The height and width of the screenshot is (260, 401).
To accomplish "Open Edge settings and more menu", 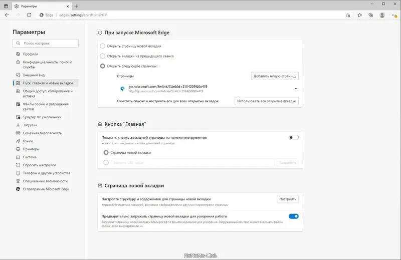I will tap(394, 15).
